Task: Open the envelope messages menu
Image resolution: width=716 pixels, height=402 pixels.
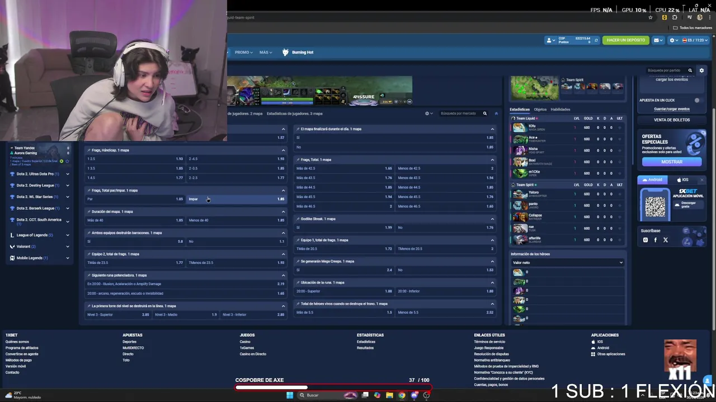Action: point(658,40)
